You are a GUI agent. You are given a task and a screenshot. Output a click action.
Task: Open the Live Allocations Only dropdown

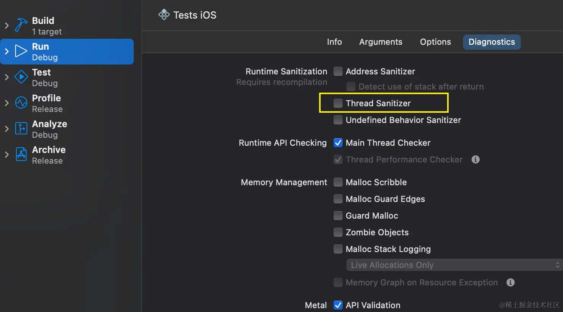pyautogui.click(x=454, y=265)
